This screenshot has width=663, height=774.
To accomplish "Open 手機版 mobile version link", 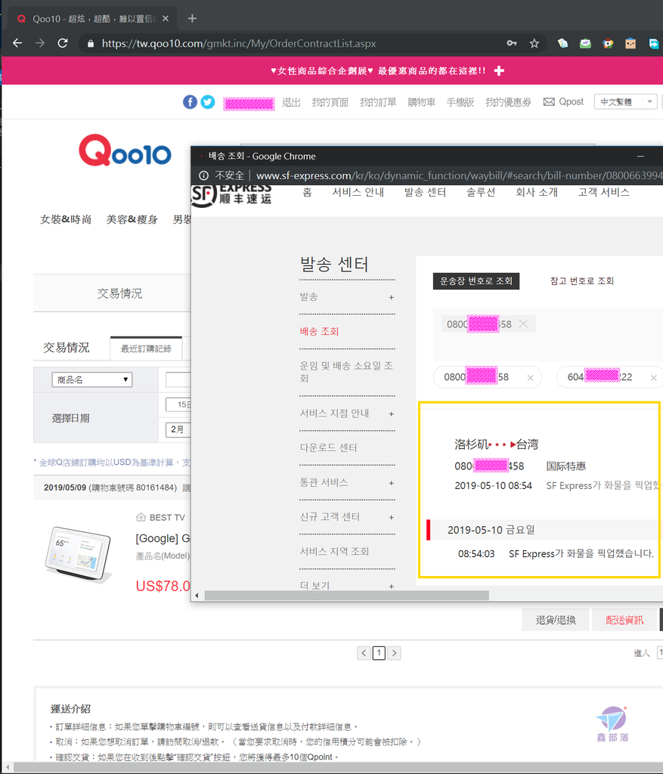I will pos(460,102).
